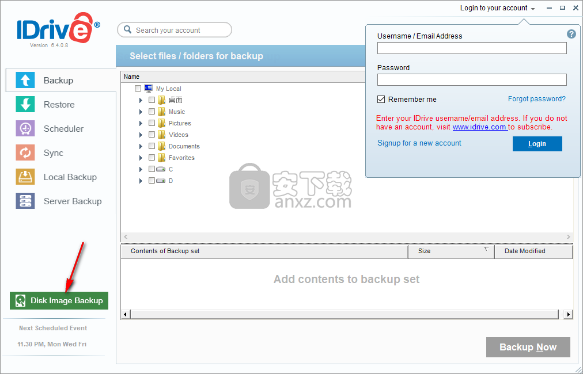
Task: Click the Backup upload arrow icon
Action: point(25,80)
